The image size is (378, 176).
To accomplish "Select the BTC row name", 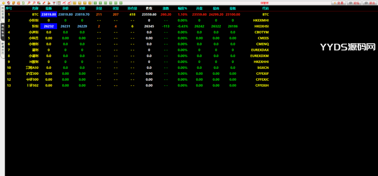I will [x=35, y=14].
